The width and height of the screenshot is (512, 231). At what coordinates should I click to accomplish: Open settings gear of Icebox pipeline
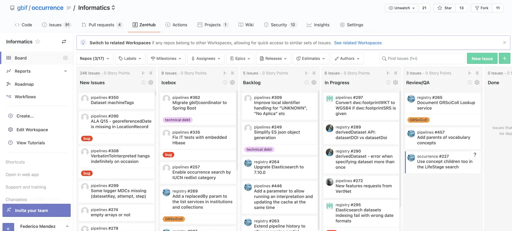point(232,82)
